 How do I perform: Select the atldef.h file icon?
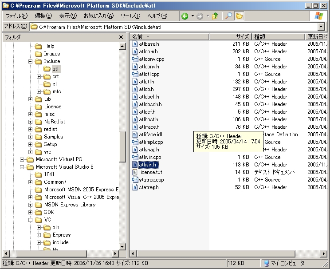(135, 112)
